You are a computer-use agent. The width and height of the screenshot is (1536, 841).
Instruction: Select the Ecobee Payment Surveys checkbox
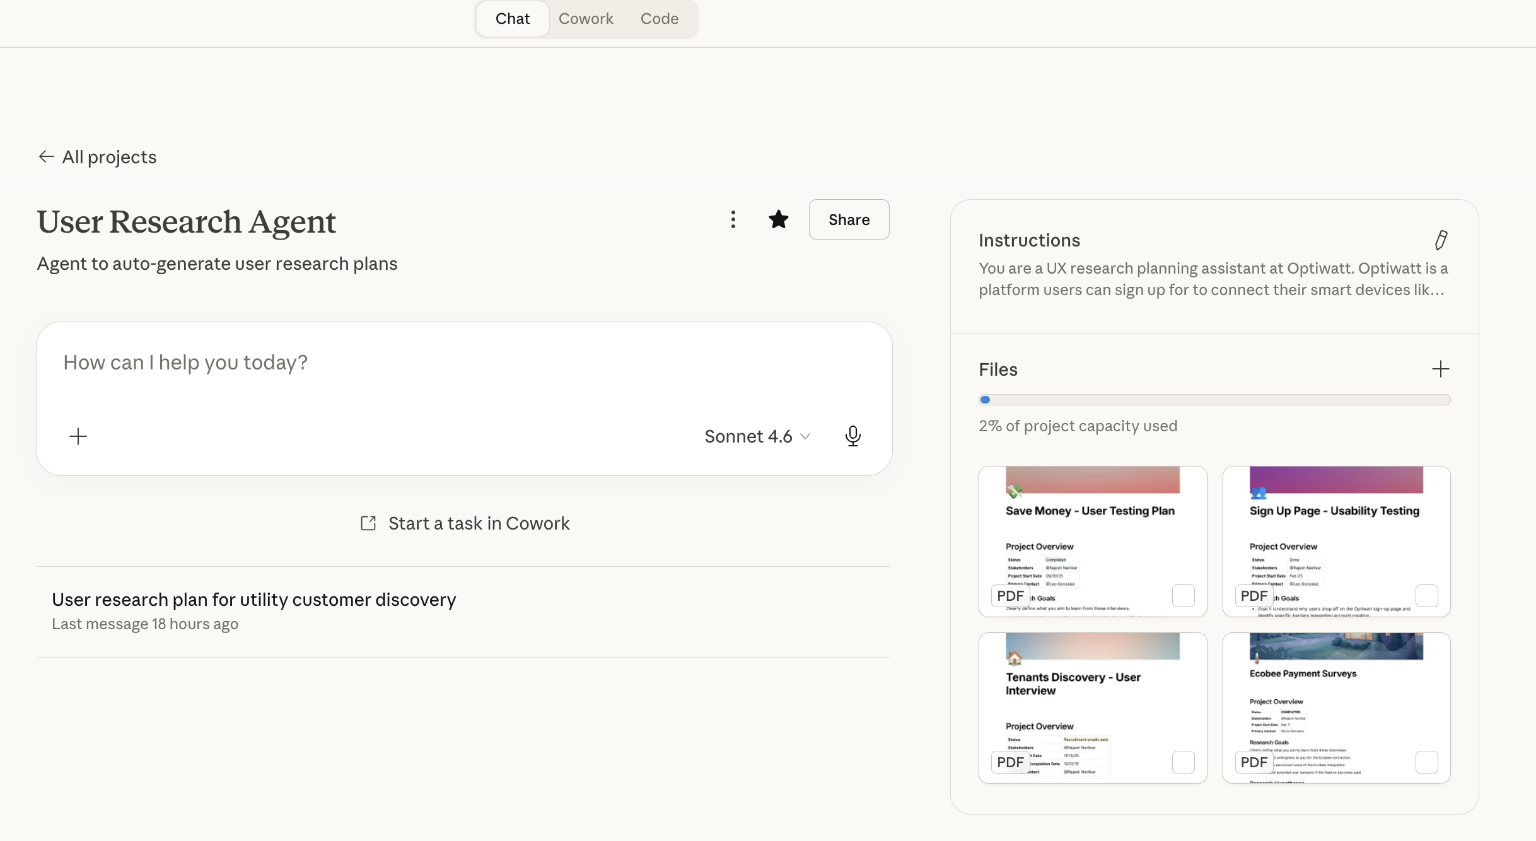1426,762
